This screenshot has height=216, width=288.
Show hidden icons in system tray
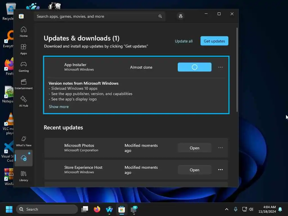pos(227,209)
